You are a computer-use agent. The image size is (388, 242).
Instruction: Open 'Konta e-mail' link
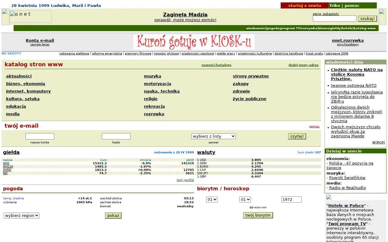point(40,40)
